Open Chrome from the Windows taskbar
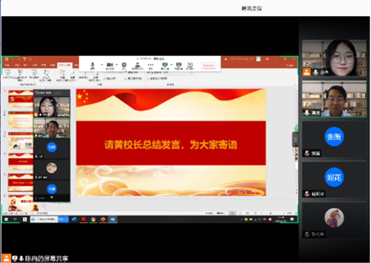Image resolution: width=371 pixels, height=263 pixels. click(93, 219)
